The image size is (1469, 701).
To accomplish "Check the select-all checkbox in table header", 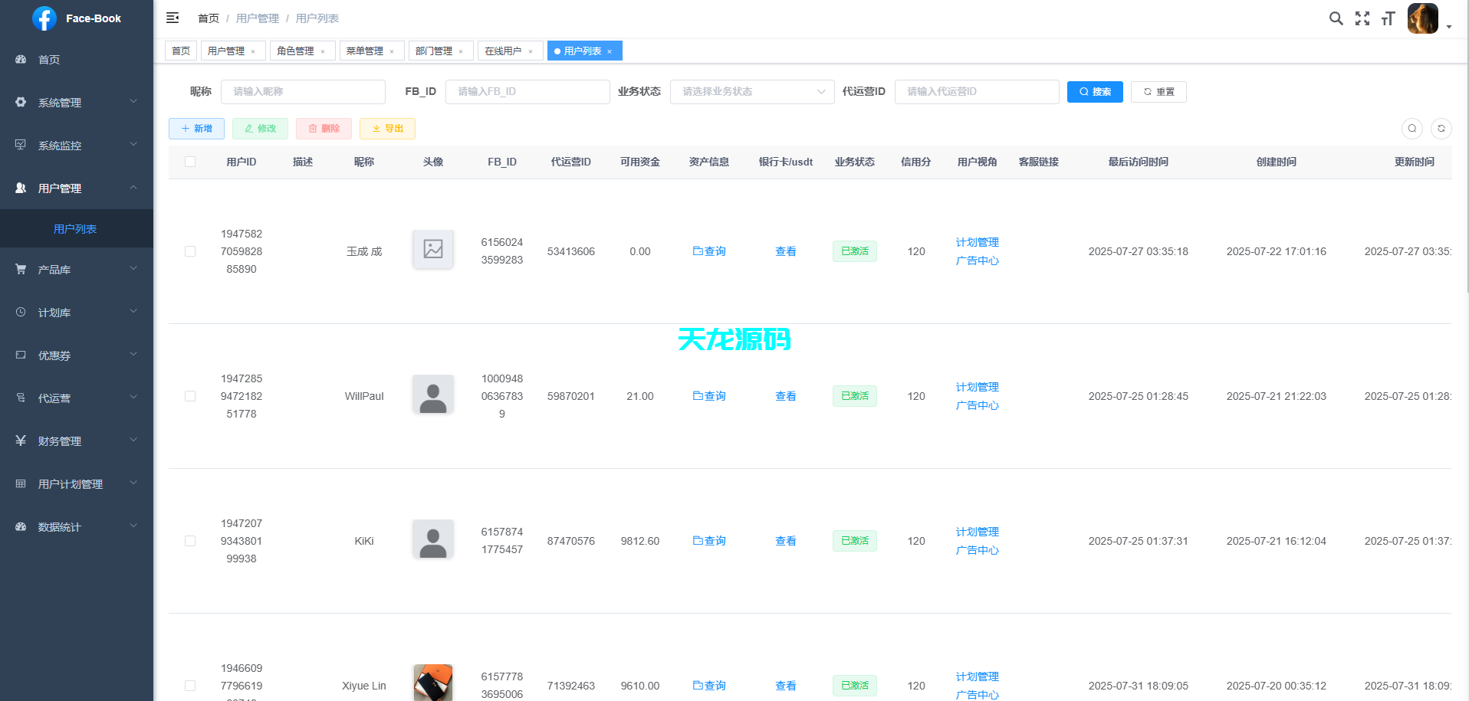I will click(x=190, y=162).
